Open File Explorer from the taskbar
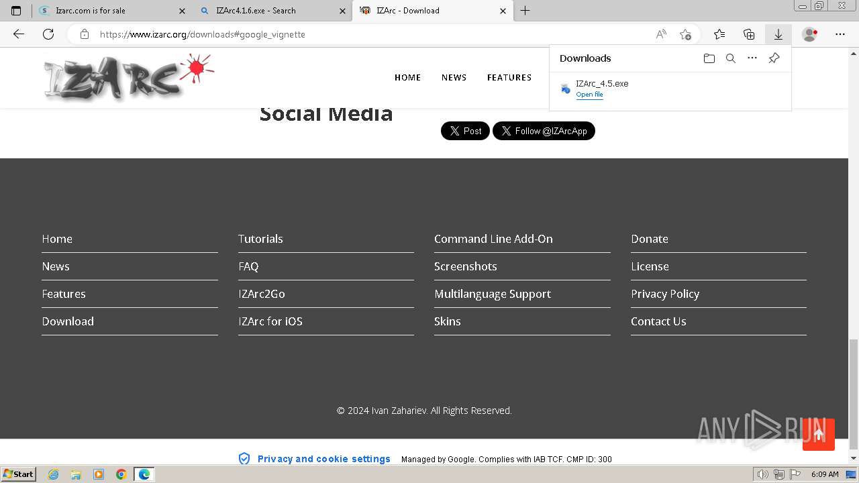This screenshot has height=483, width=859. [x=76, y=474]
